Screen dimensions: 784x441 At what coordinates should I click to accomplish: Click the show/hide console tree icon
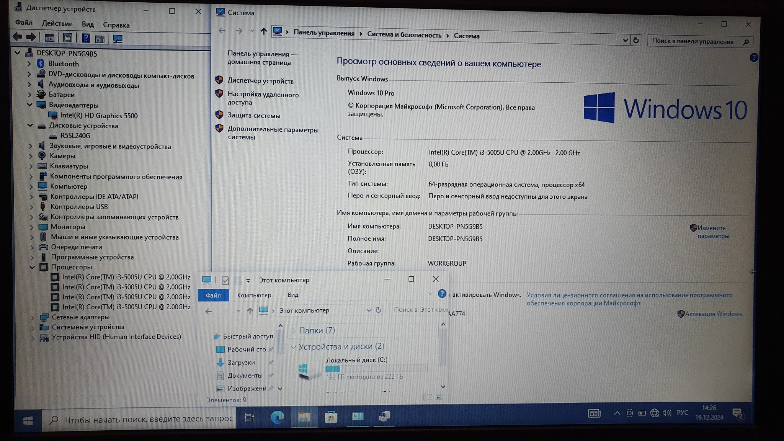pos(49,38)
